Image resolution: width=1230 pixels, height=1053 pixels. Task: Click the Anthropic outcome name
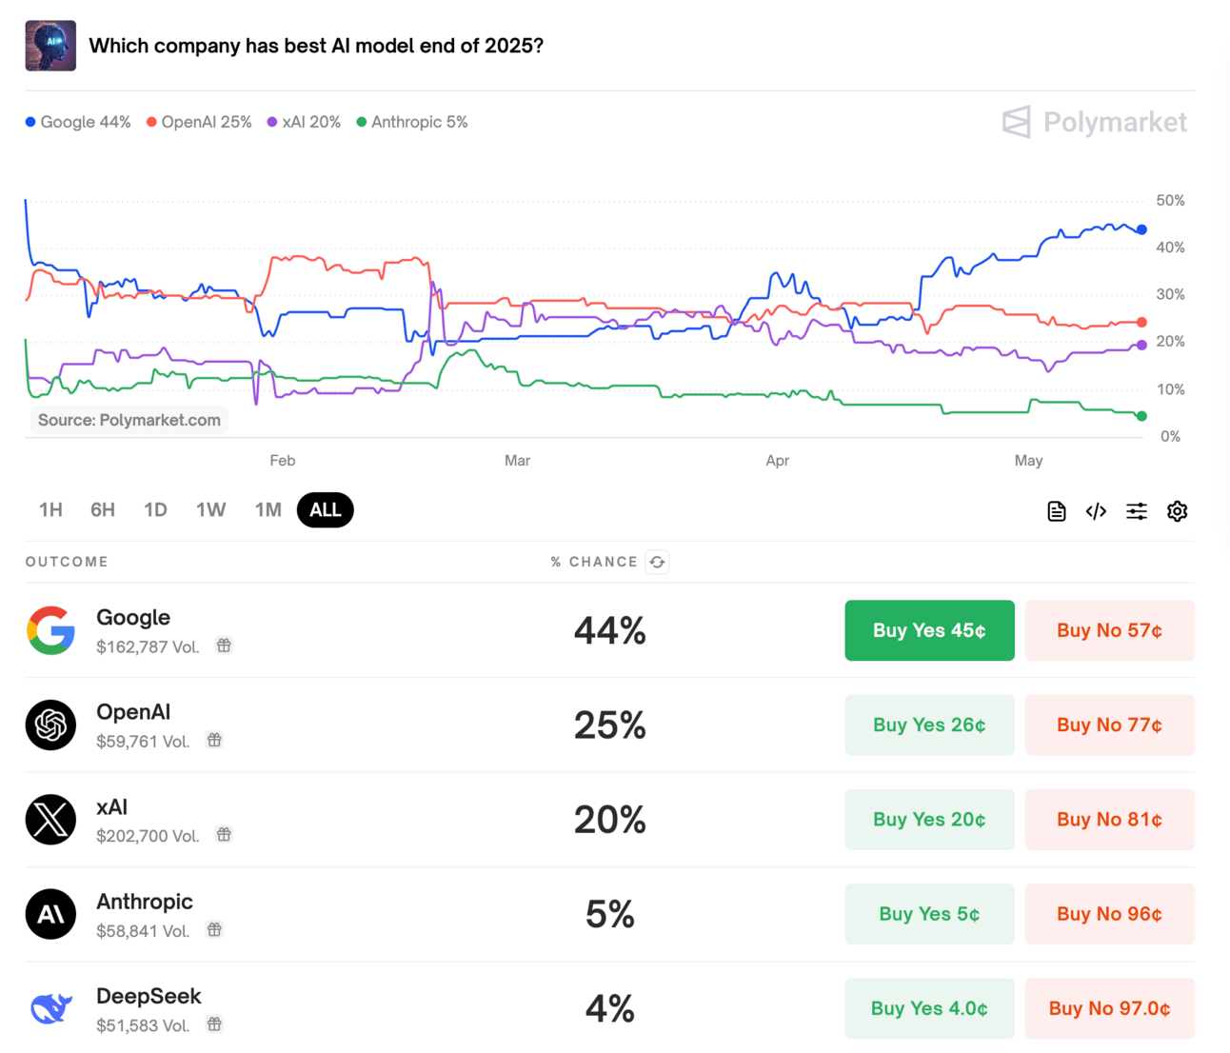[145, 902]
